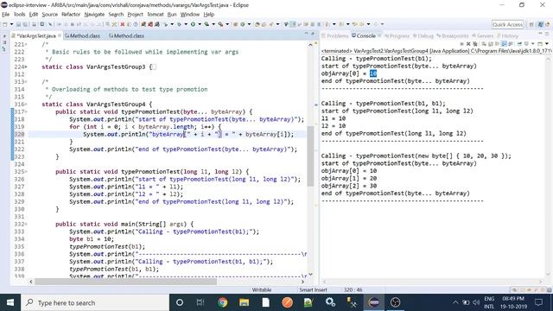Click the Terminate icon in Console toolbar

pos(461,44)
